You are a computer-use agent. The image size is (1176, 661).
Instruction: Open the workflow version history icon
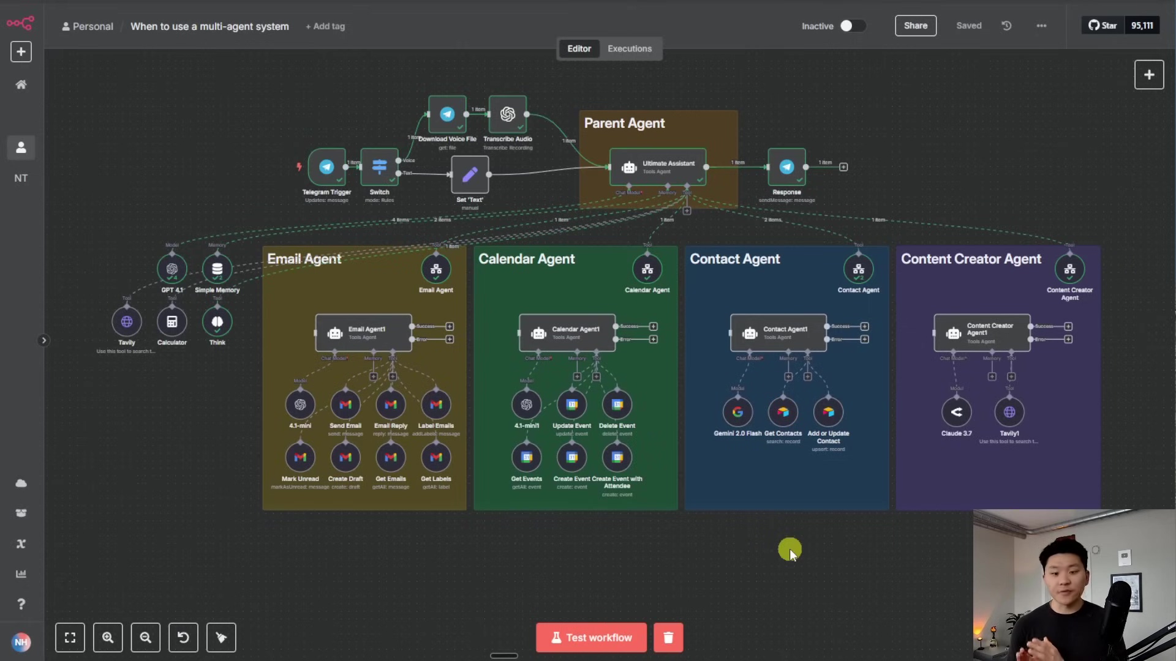point(1006,26)
